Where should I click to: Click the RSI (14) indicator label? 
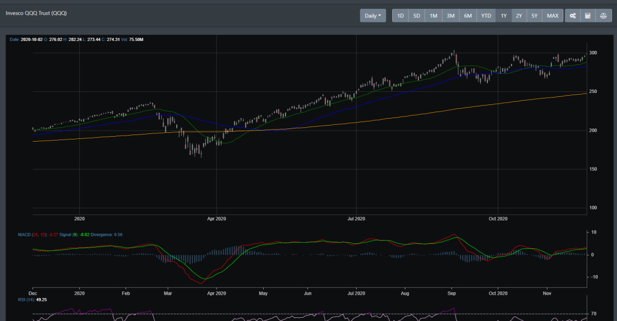click(x=26, y=300)
